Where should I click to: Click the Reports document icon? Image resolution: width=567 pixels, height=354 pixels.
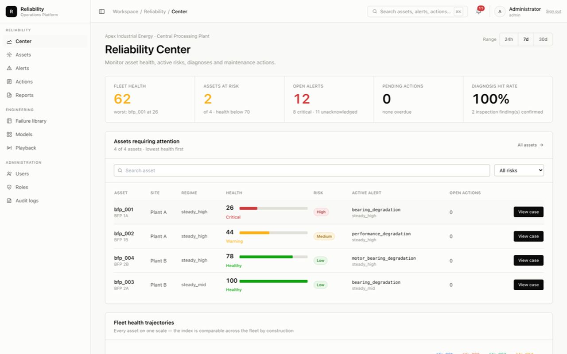click(x=9, y=95)
